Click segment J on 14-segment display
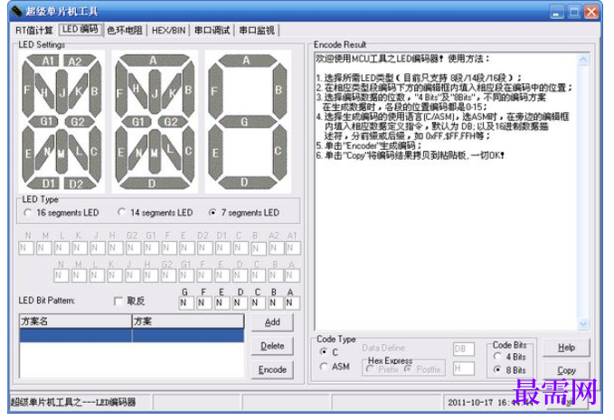Viewport: 614px width, 420px height. tap(155, 91)
